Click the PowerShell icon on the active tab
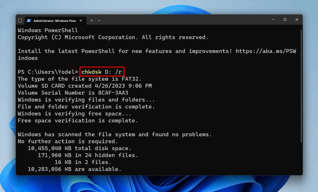 pos(28,20)
